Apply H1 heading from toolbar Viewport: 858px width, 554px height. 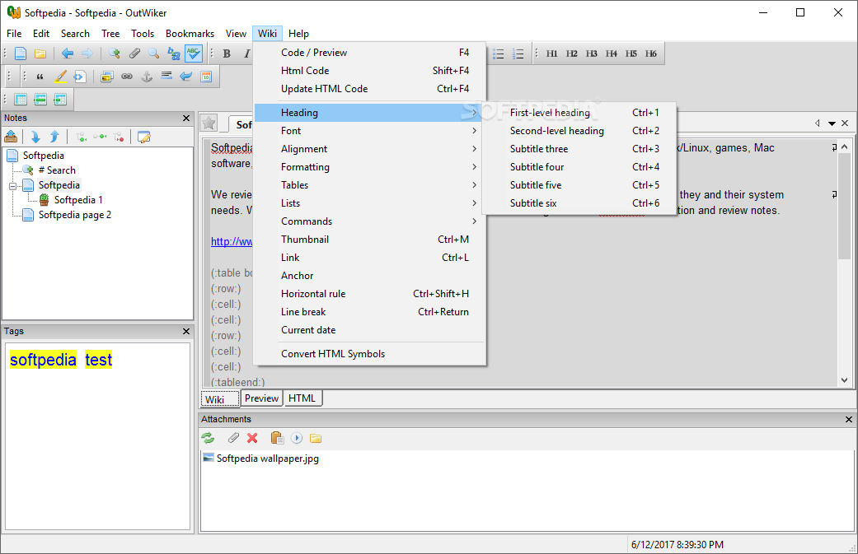click(x=551, y=54)
